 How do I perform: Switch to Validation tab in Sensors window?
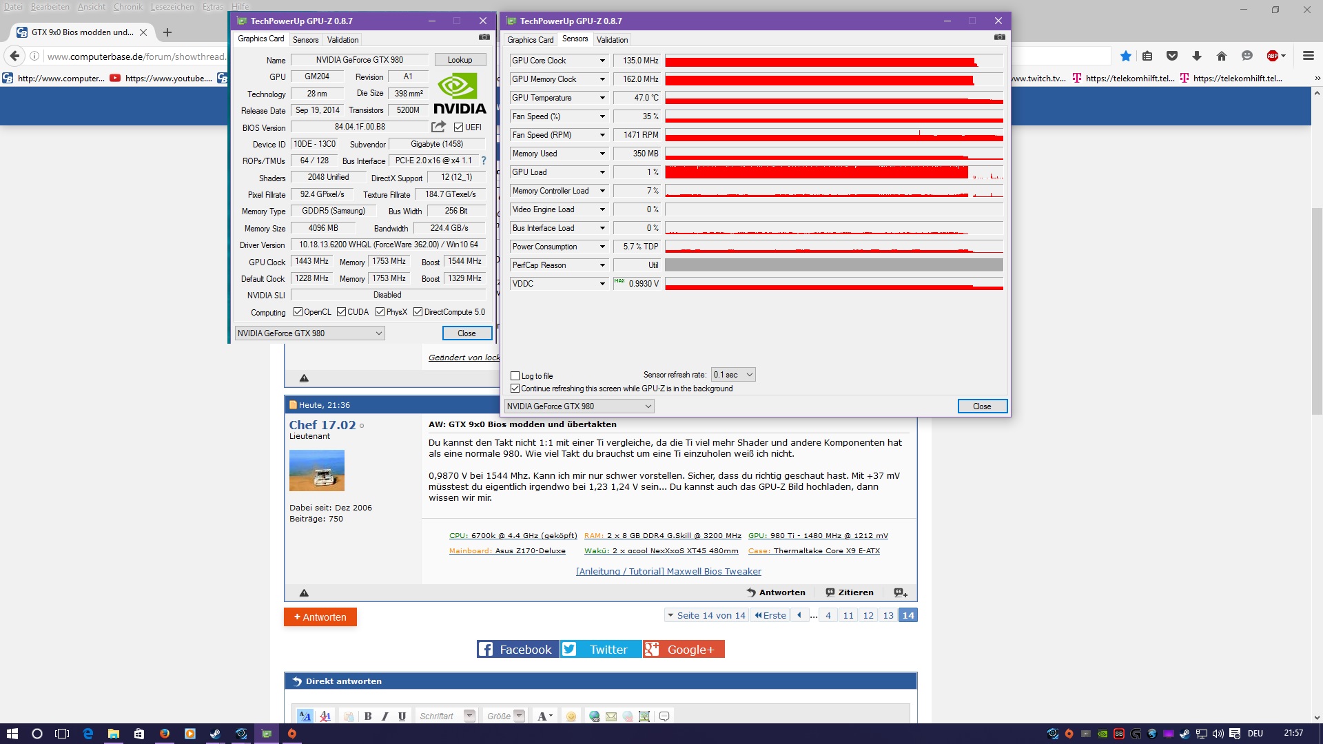click(612, 39)
